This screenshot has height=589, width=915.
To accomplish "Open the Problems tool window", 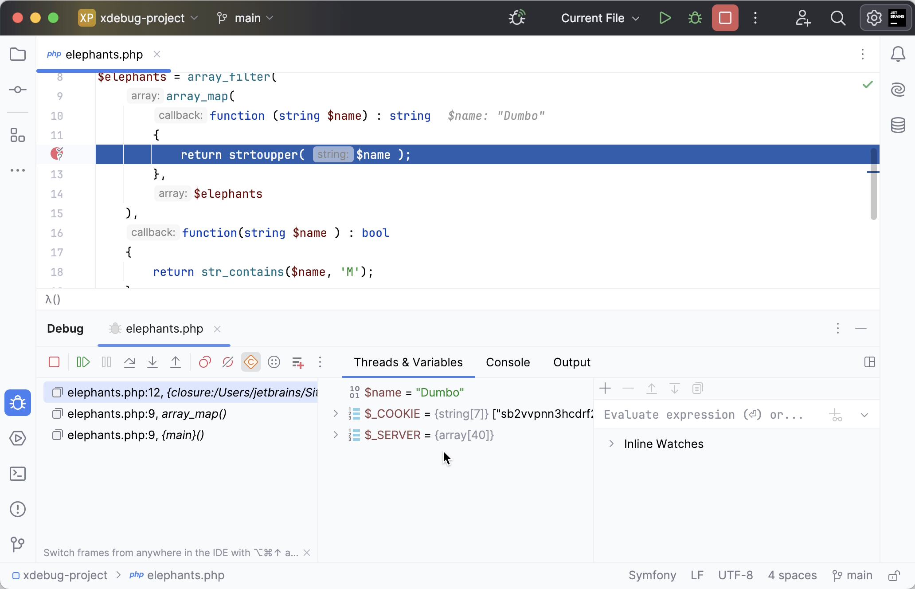I will point(18,509).
